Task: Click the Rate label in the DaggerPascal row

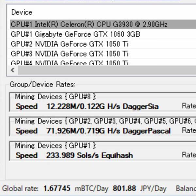Action: (189, 130)
